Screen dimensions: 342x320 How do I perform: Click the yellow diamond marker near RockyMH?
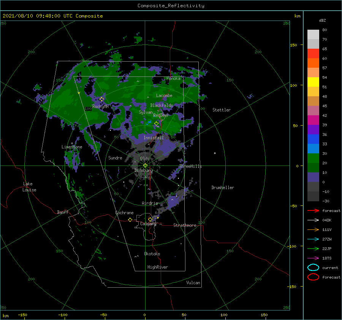[x=101, y=99]
